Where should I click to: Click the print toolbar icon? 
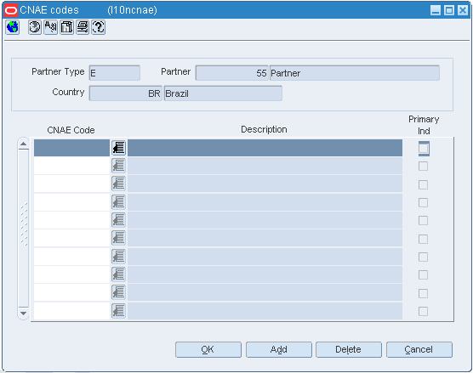[83, 27]
